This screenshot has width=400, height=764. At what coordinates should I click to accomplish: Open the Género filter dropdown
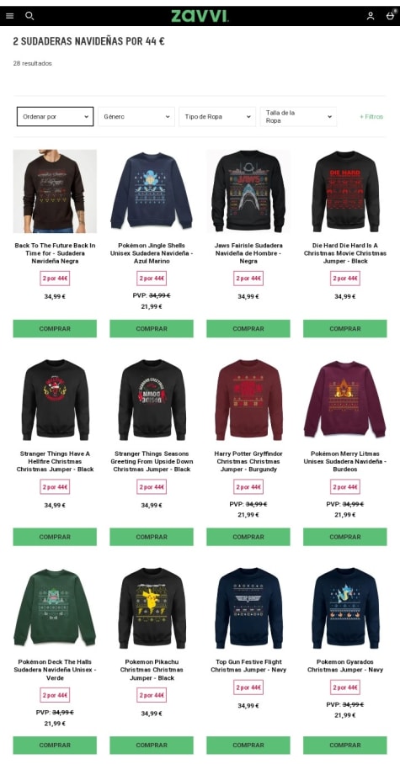(x=136, y=116)
